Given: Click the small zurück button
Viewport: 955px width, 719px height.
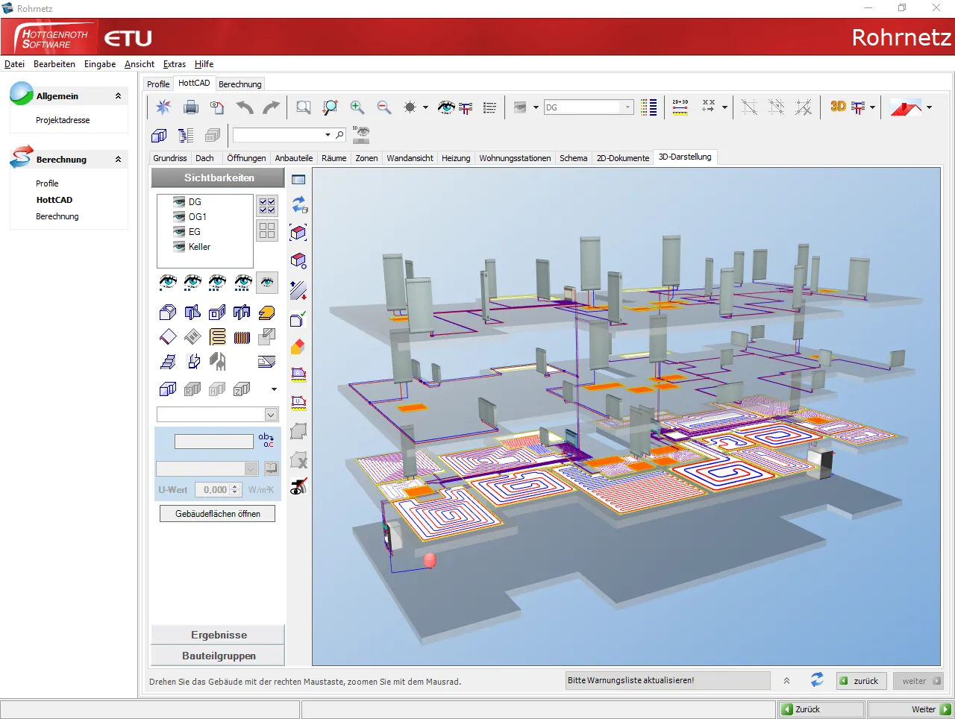Looking at the screenshot, I should click(860, 681).
